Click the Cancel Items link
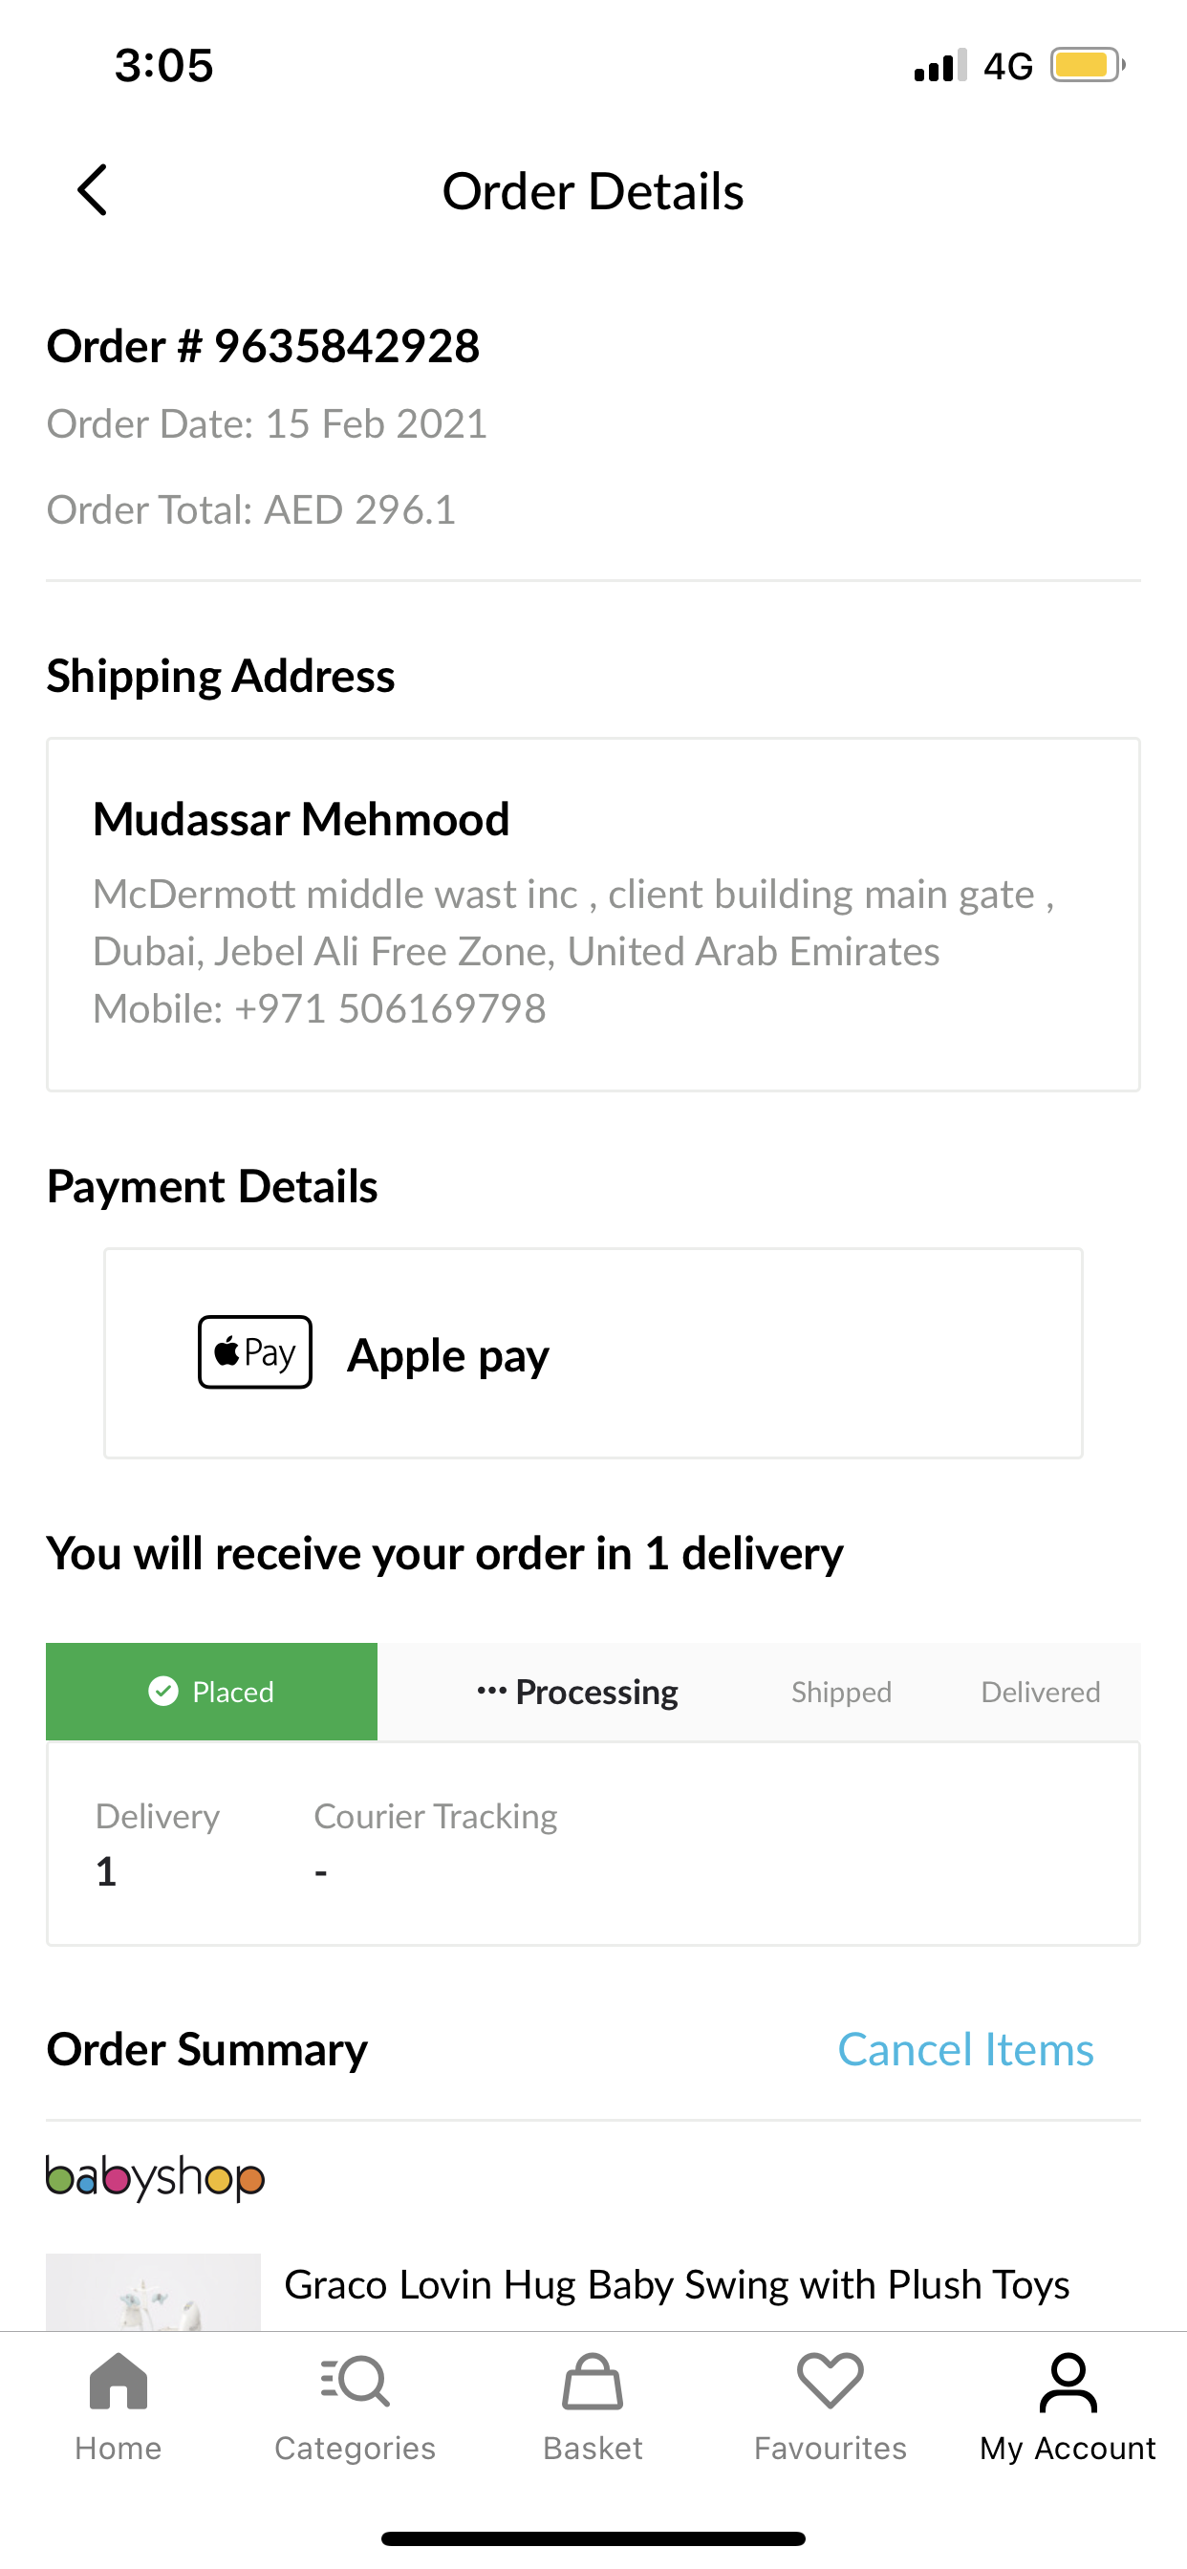1187x2569 pixels. 965,2050
